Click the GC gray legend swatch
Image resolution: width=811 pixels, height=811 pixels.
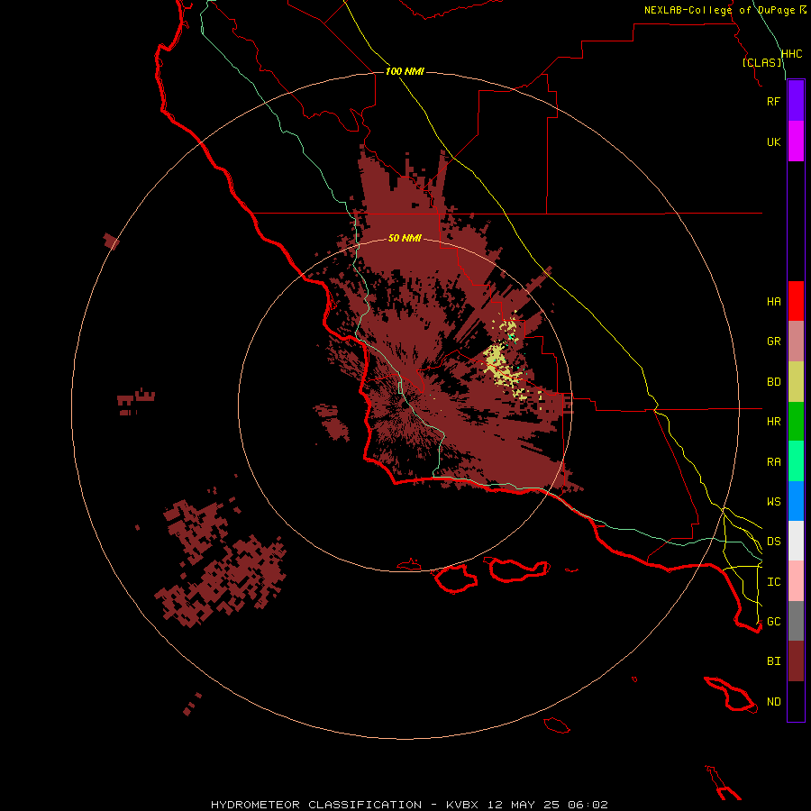point(796,621)
